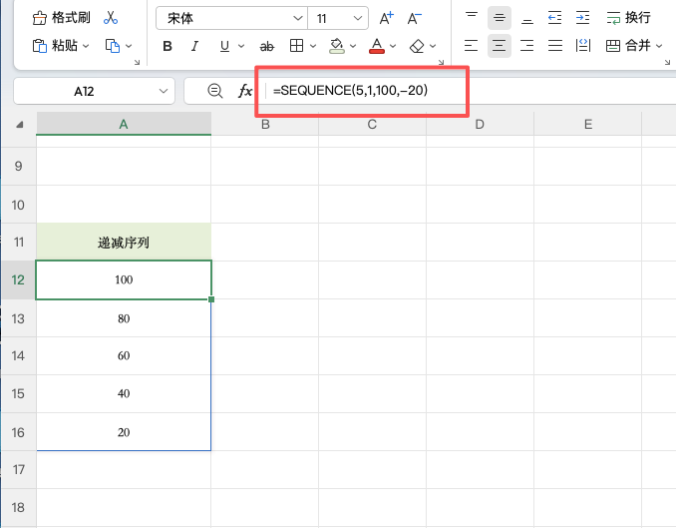Open the Underline style dropdown arrow
The width and height of the screenshot is (676, 528).
[241, 46]
